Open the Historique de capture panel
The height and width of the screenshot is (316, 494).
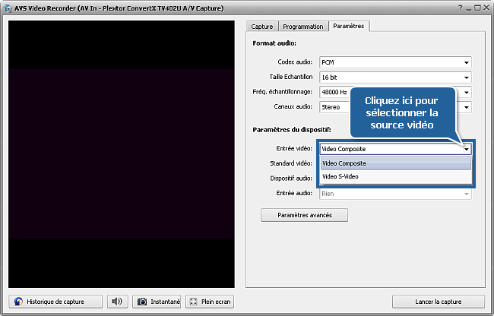pos(55,302)
